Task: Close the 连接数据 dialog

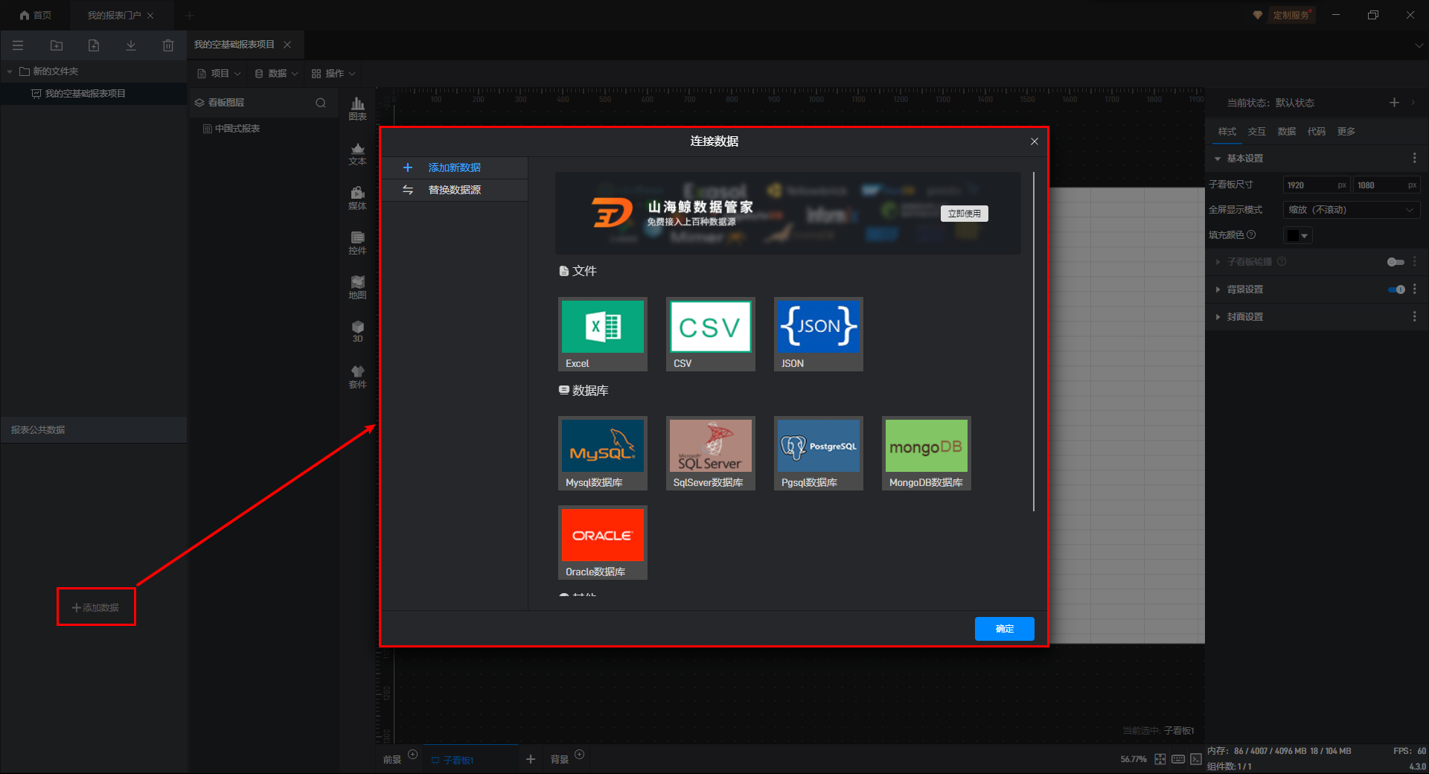Action: 1035,141
